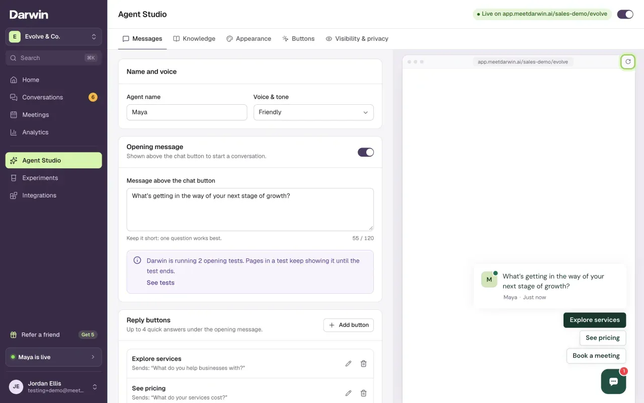644x403 pixels.
Task: Click the Experiments icon in sidebar
Action: coord(14,178)
